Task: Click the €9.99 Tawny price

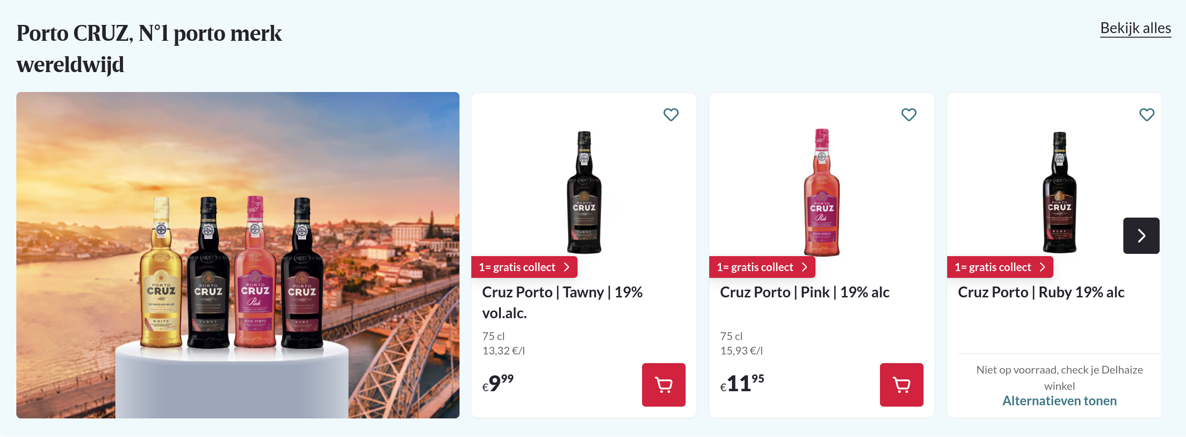Action: click(498, 383)
